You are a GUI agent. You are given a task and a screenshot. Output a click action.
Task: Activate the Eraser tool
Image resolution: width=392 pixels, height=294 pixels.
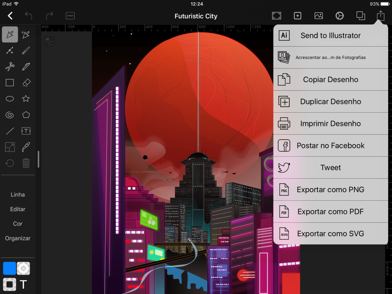(x=26, y=82)
